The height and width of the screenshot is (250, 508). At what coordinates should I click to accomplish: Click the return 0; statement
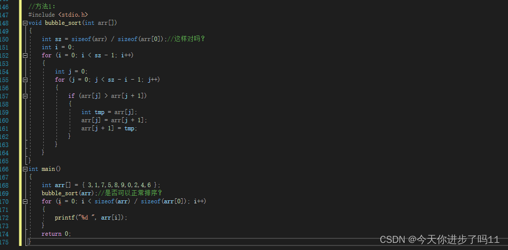[56, 234]
